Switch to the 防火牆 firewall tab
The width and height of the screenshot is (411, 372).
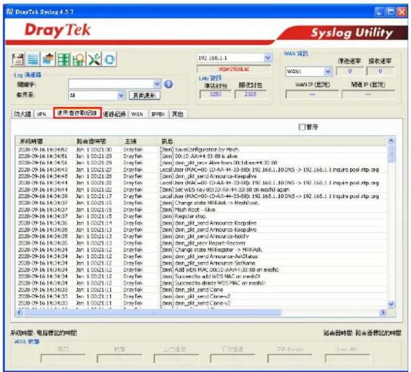pyautogui.click(x=23, y=114)
